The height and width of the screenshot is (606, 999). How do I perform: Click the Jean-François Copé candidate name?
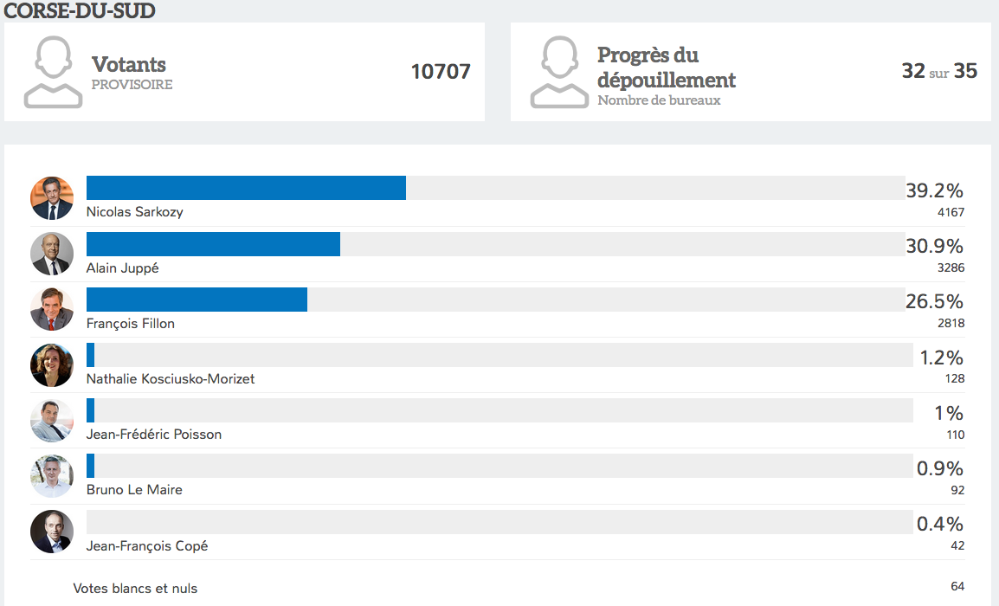[147, 546]
